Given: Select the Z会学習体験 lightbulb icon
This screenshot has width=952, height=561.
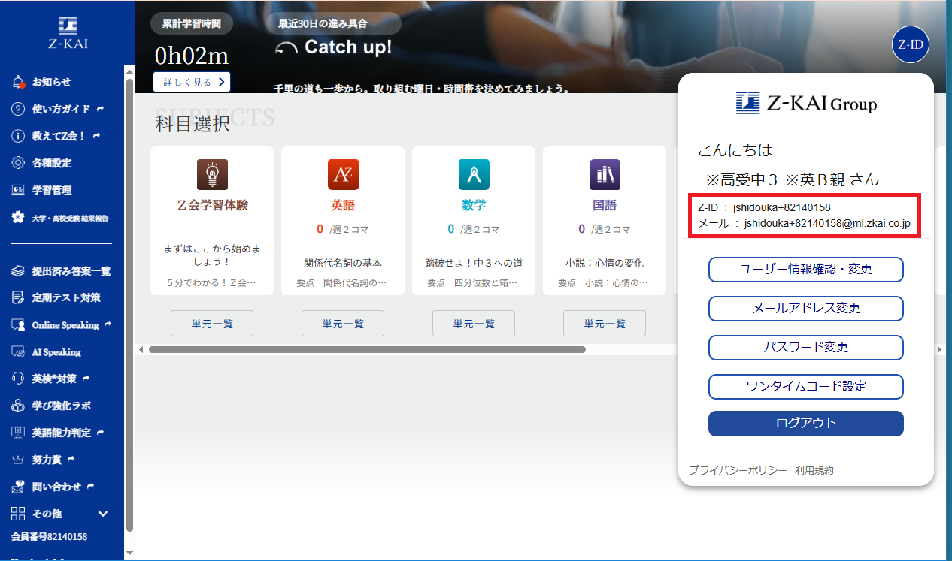Looking at the screenshot, I should coord(212,174).
